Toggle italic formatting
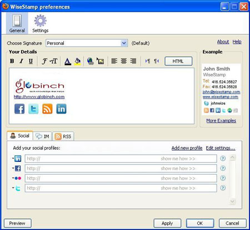The height and width of the screenshot is (230, 250). pos(22,61)
